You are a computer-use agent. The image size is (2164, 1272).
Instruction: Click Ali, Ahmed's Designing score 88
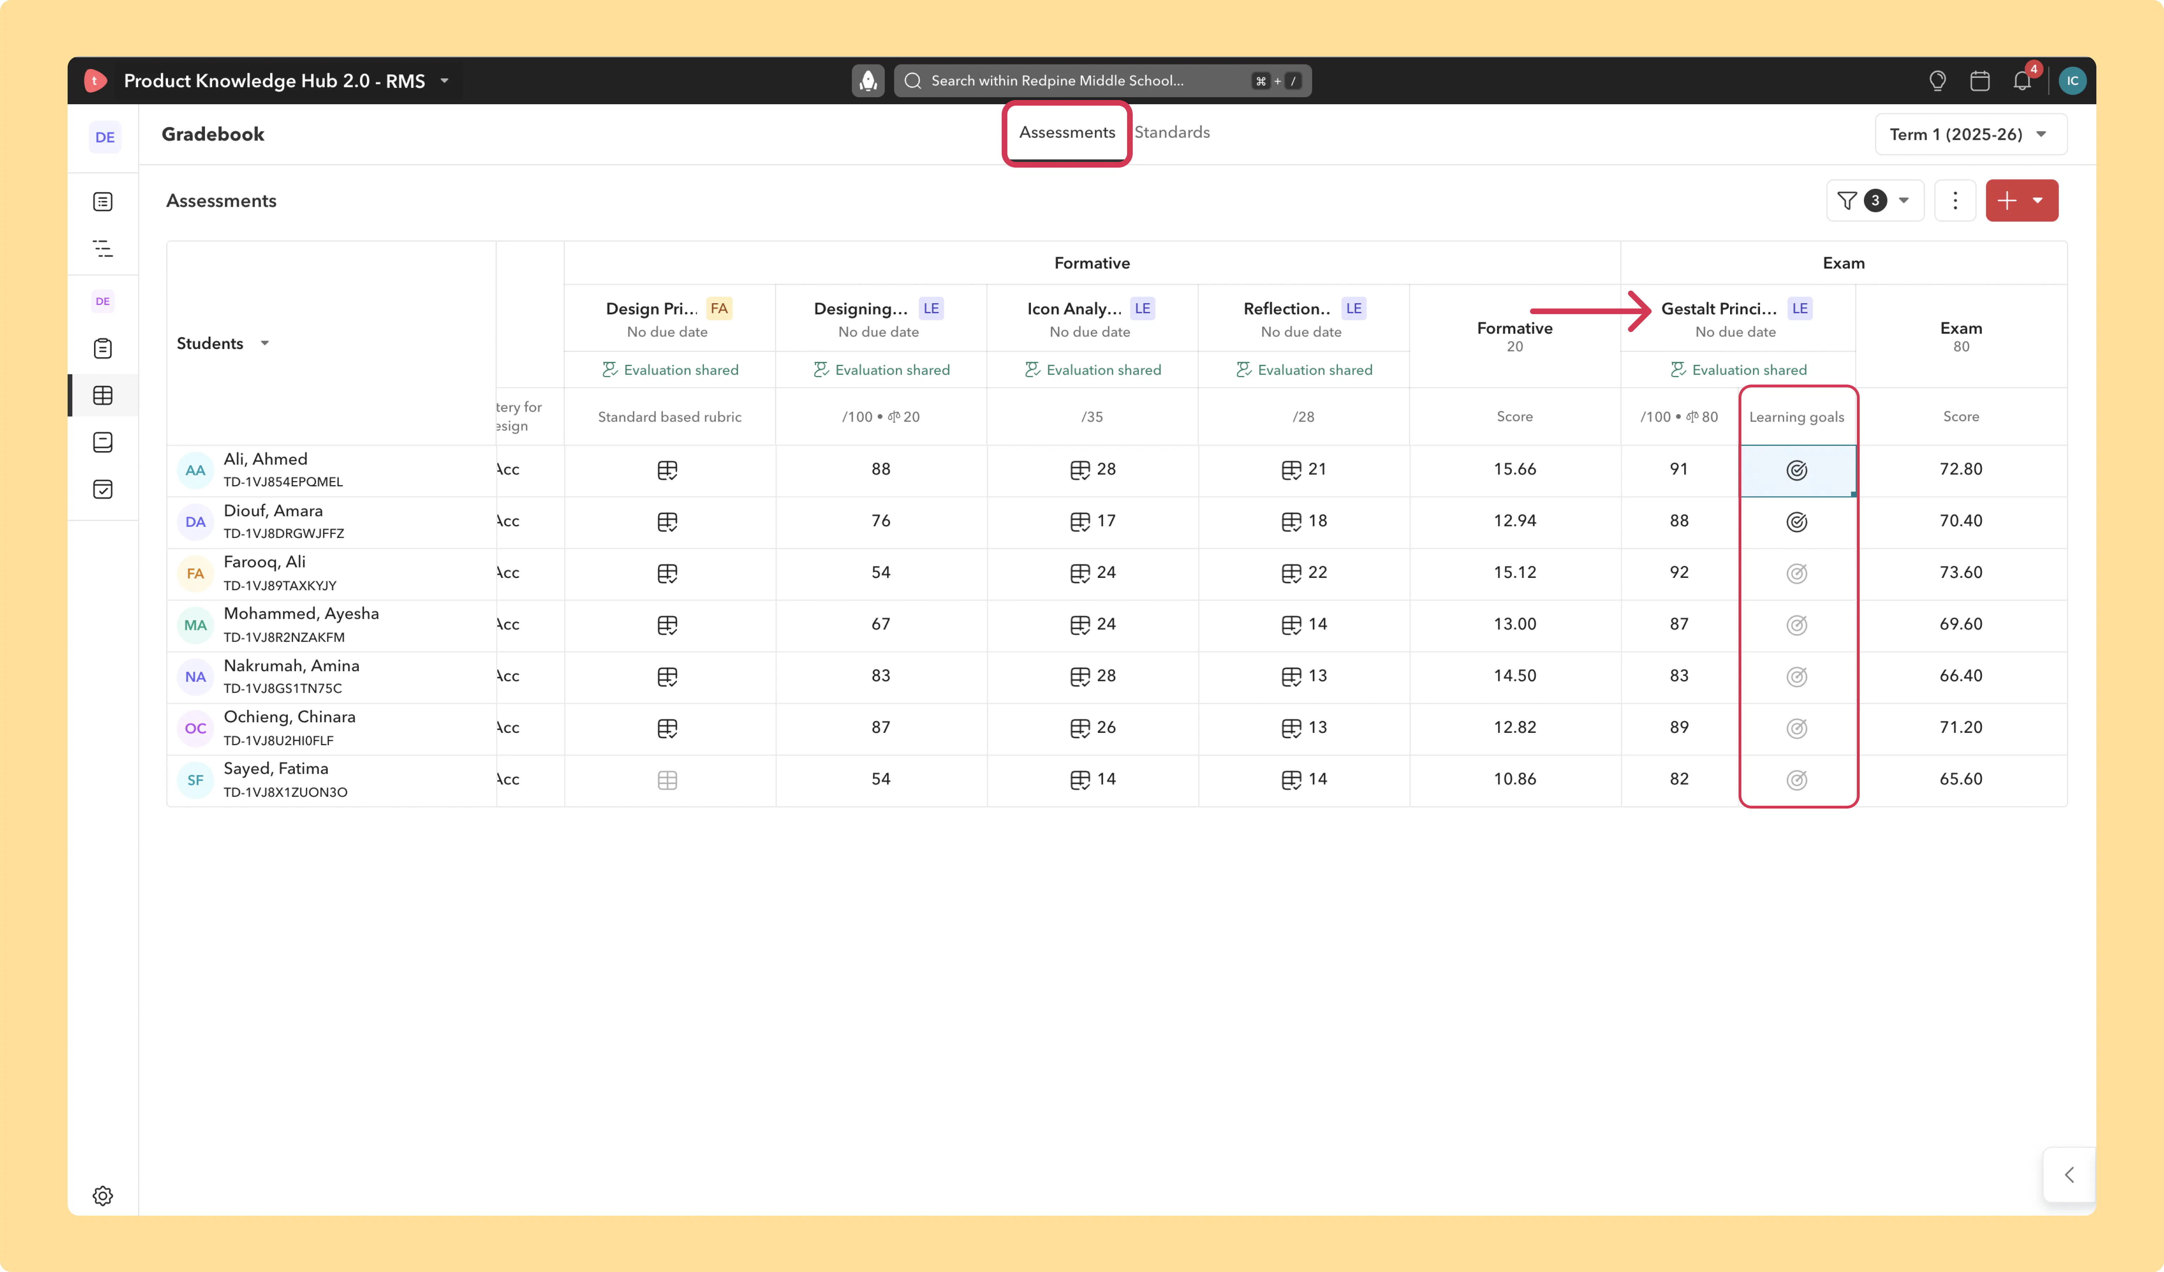point(881,470)
